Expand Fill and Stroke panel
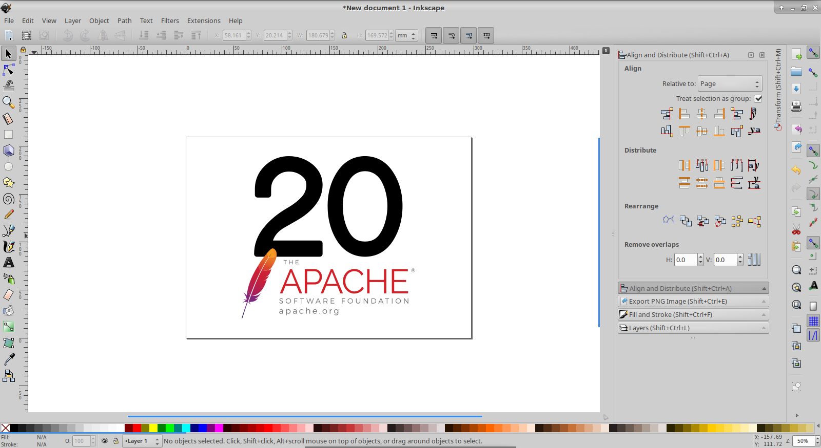 point(693,314)
